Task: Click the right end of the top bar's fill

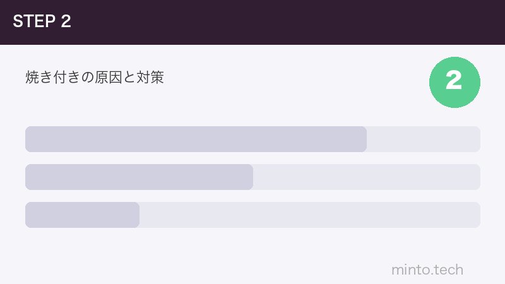Action: coord(363,139)
